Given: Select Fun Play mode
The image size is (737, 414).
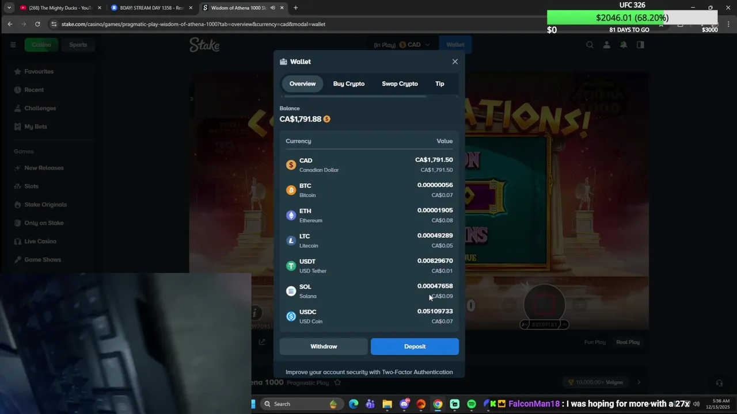Looking at the screenshot, I should [595, 342].
